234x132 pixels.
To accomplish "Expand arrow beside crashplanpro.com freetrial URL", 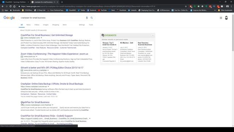I will point(53,105).
